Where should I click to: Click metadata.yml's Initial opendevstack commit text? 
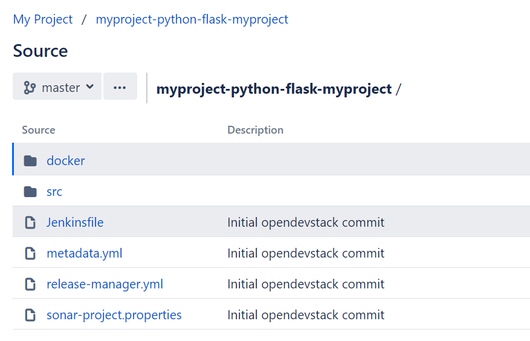click(x=306, y=253)
